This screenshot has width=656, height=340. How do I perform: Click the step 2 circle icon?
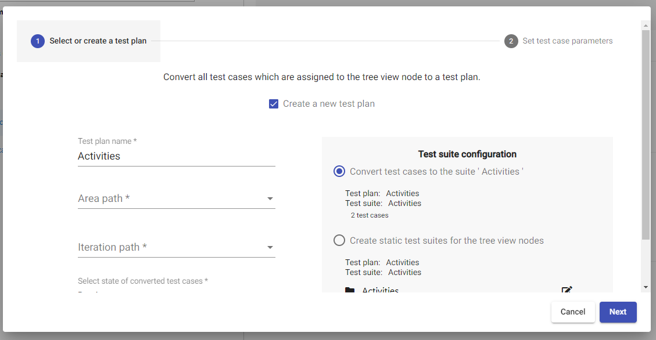[511, 41]
